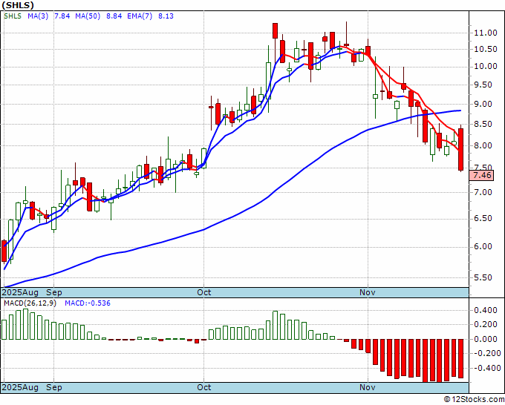
Task: Click the latest red candlestick closing at 7.46
Action: 461,149
